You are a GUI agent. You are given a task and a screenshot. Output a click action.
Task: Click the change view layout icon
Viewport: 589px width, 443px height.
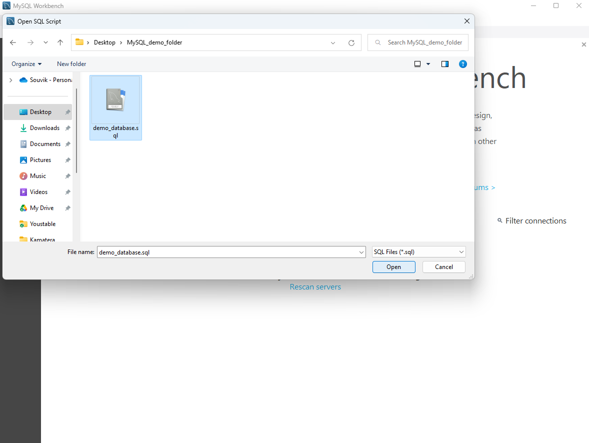(417, 64)
